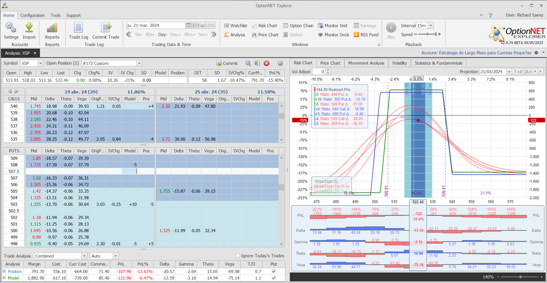The width and height of the screenshot is (547, 283).
Task: Click the Import download icon
Action: [x=29, y=28]
